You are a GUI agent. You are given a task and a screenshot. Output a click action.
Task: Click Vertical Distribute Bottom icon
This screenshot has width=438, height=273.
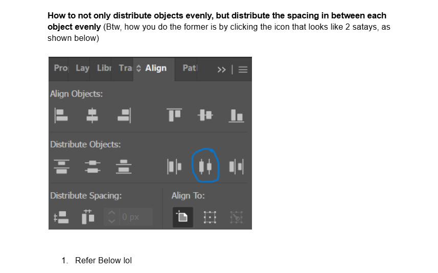[124, 167]
